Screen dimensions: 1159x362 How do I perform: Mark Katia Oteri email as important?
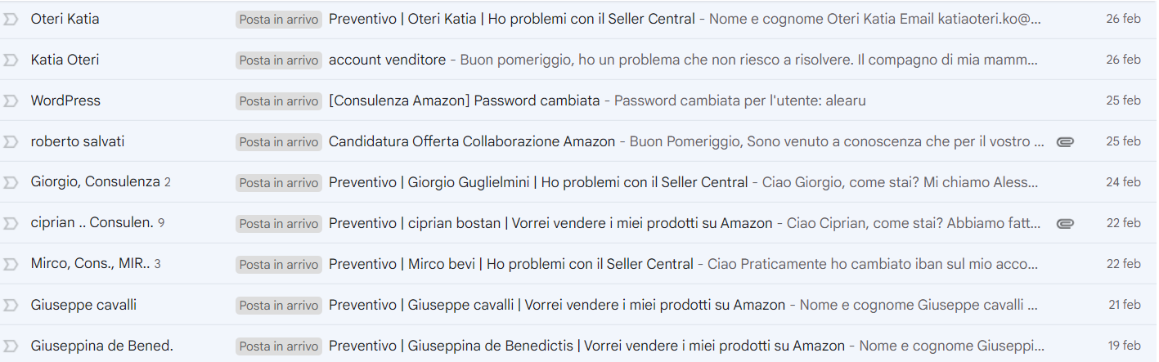pyautogui.click(x=11, y=60)
